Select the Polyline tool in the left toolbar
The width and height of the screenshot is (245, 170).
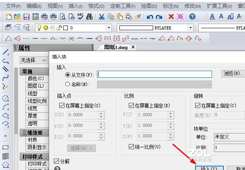[x=5, y=60]
